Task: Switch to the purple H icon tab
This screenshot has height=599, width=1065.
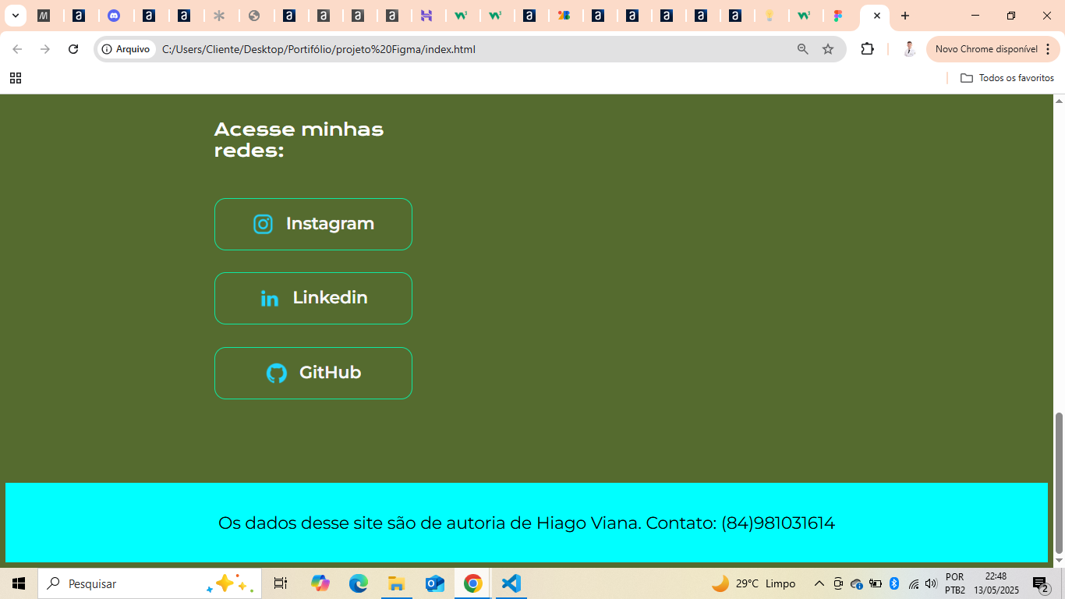Action: click(x=426, y=16)
